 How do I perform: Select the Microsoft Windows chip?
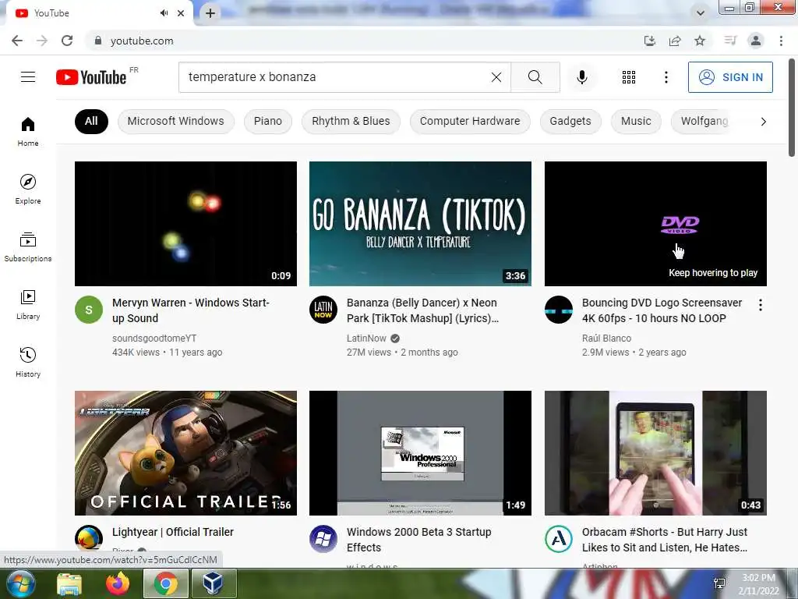pyautogui.click(x=175, y=121)
